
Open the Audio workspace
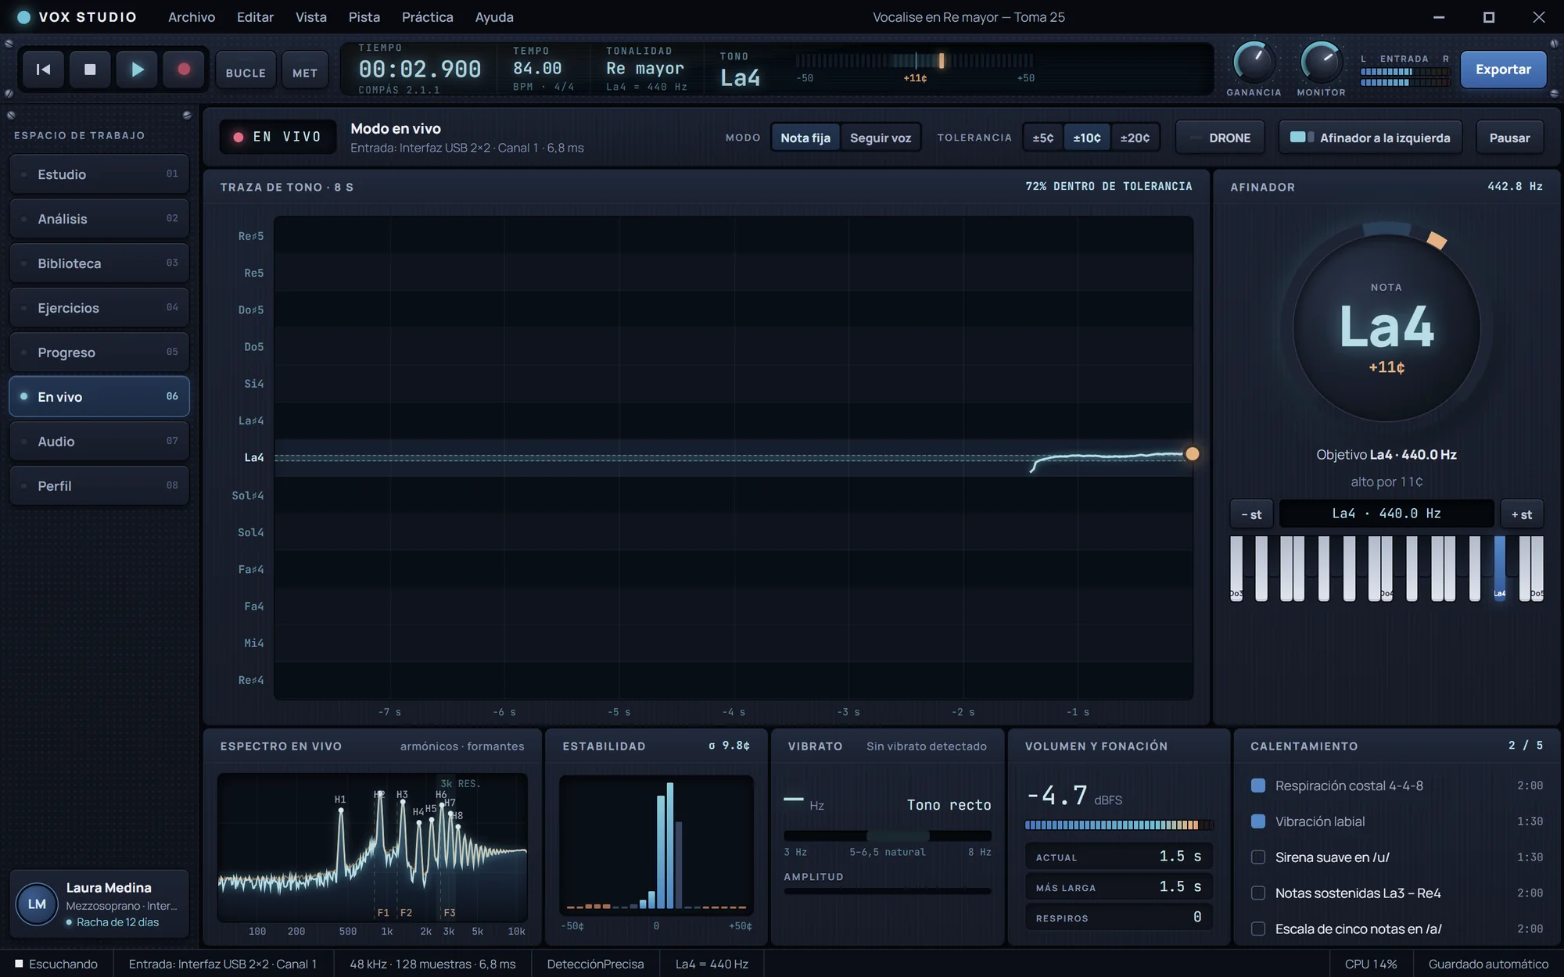tap(99, 442)
